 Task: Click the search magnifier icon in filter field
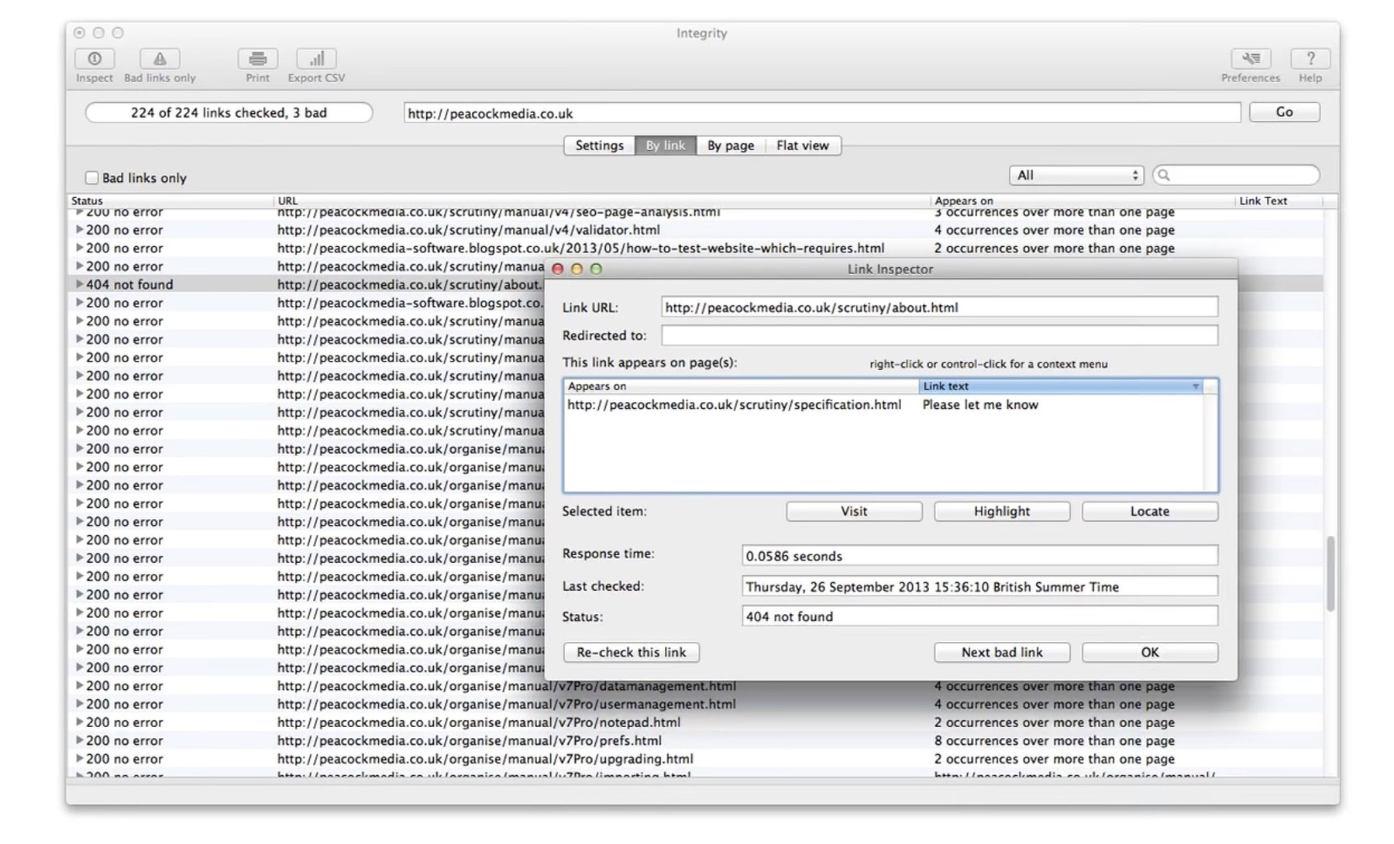[x=1164, y=176]
